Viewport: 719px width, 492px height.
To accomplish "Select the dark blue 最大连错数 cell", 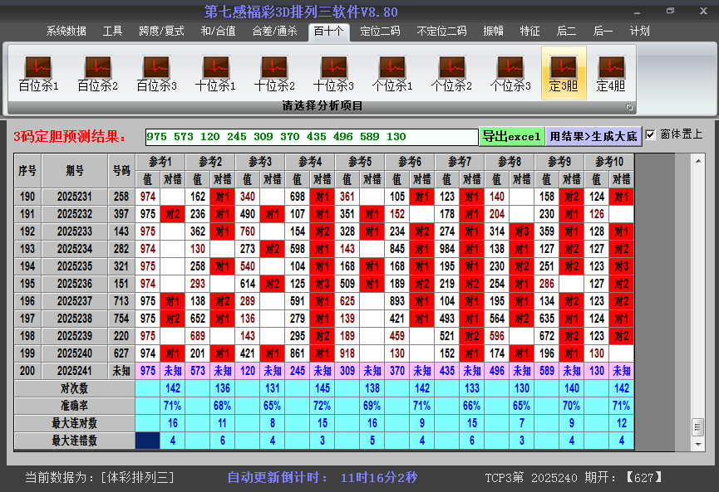I will coord(148,441).
